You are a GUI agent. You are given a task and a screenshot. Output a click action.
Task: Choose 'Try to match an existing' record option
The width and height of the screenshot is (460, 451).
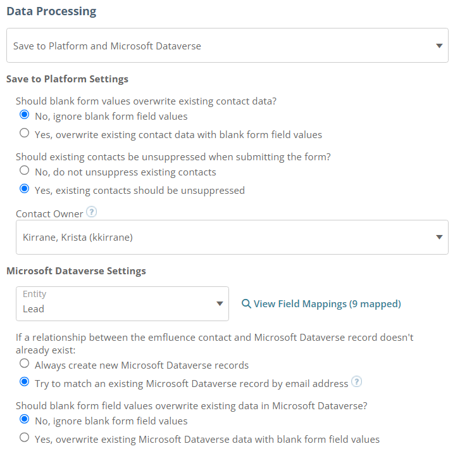[x=24, y=382]
